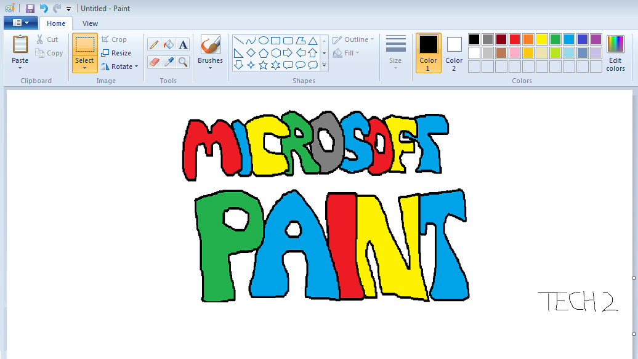Click the Save icon in title bar
The height and width of the screenshot is (359, 638).
point(30,9)
